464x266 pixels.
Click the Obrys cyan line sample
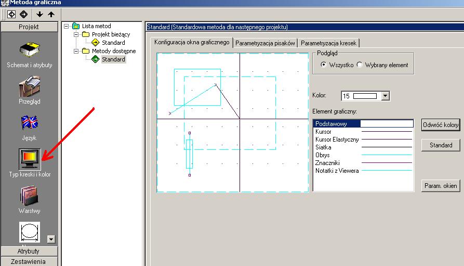(387, 155)
